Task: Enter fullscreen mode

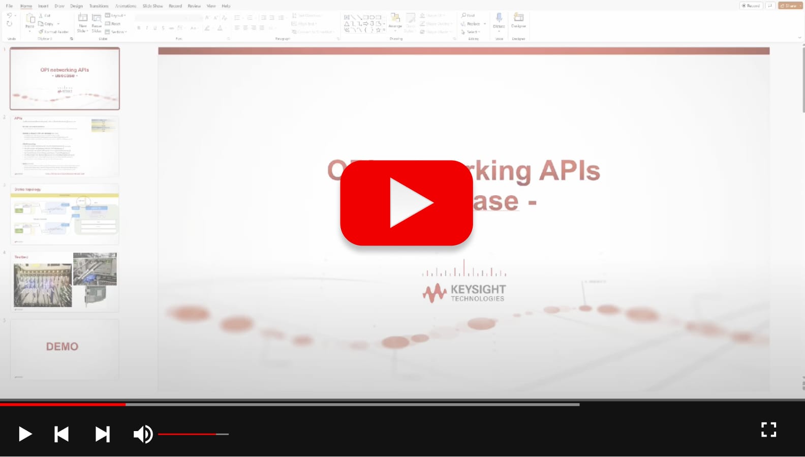Action: coord(768,430)
